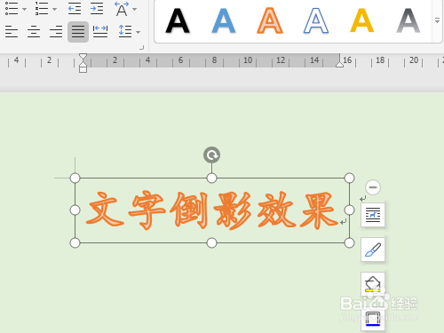Open the shape outline button with blue line
The height and width of the screenshot is (333, 444).
point(373,319)
